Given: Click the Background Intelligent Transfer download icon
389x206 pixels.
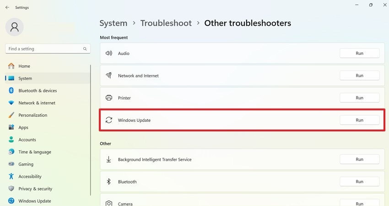Looking at the screenshot, I should click(x=108, y=159).
